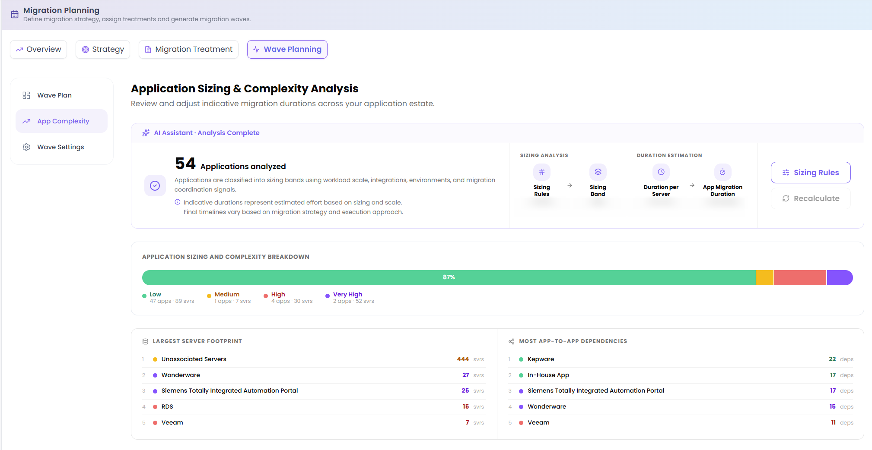Image resolution: width=872 pixels, height=450 pixels.
Task: Select Siemens Portal in the dependencies list
Action: [681, 390]
